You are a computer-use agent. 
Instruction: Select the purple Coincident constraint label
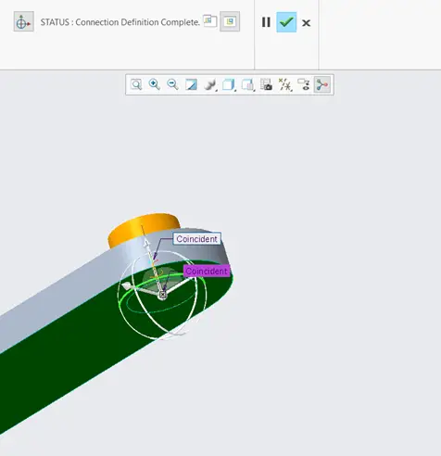pyautogui.click(x=207, y=271)
